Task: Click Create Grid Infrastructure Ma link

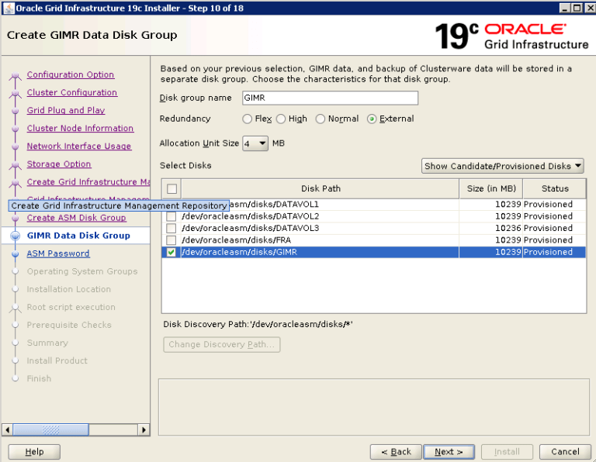Action: tap(88, 182)
